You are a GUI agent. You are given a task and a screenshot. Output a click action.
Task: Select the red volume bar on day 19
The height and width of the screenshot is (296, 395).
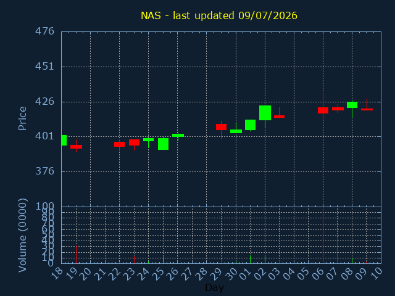pyautogui.click(x=76, y=255)
